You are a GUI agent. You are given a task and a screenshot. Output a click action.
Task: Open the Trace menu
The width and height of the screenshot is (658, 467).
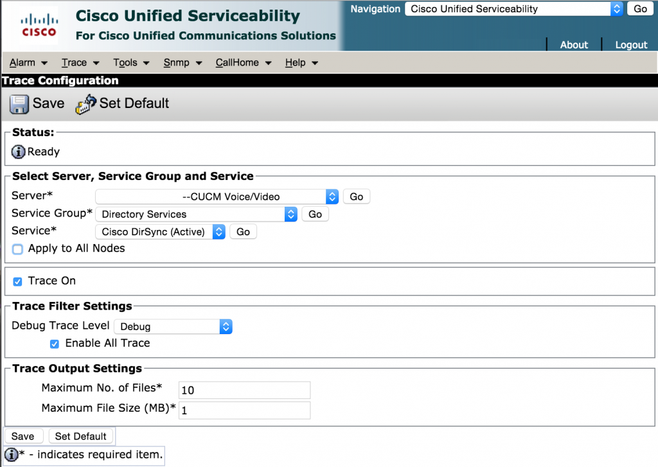[x=80, y=62]
